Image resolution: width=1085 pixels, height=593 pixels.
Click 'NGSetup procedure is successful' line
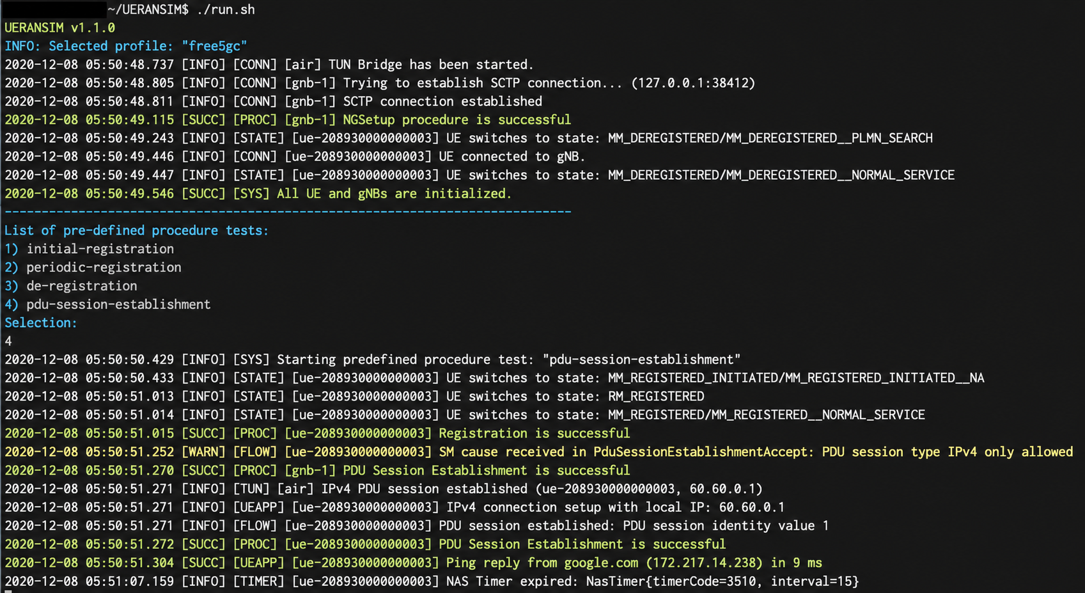288,120
